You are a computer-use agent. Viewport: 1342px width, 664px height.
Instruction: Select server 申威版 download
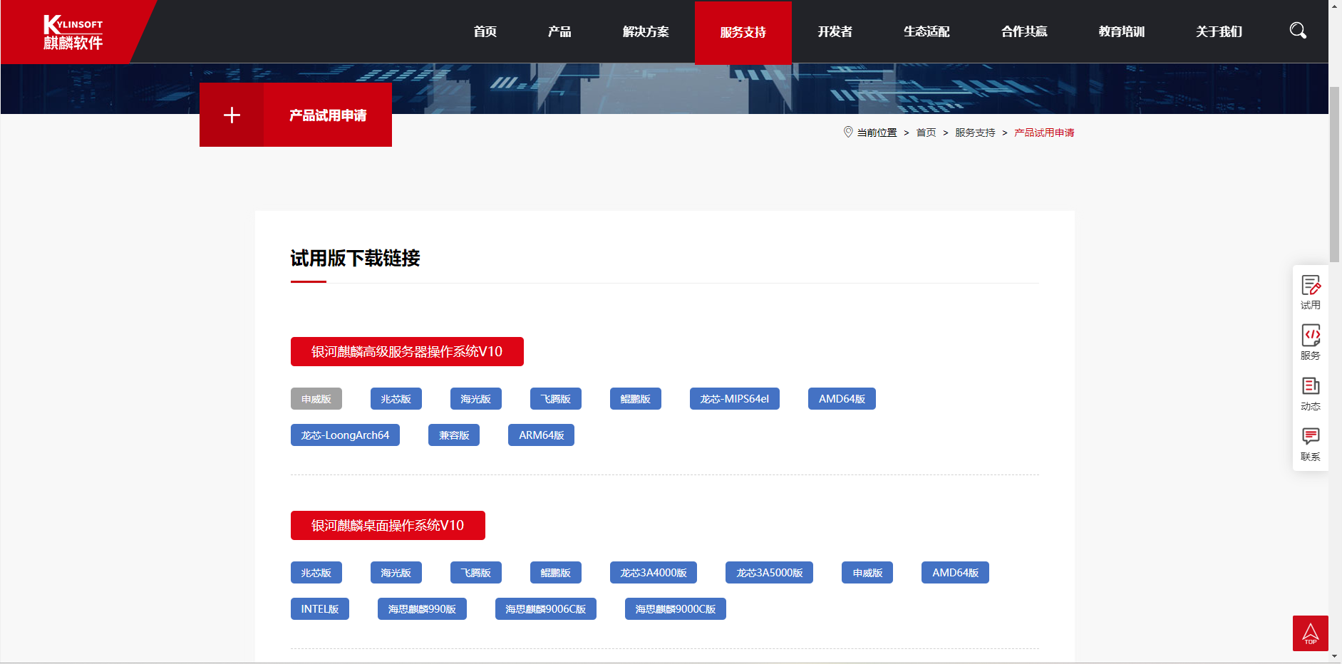316,399
